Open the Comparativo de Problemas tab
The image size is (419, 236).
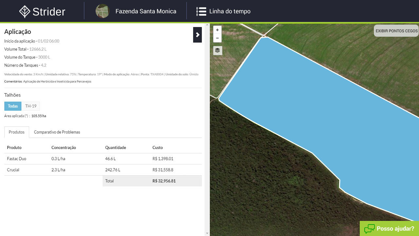(x=57, y=132)
